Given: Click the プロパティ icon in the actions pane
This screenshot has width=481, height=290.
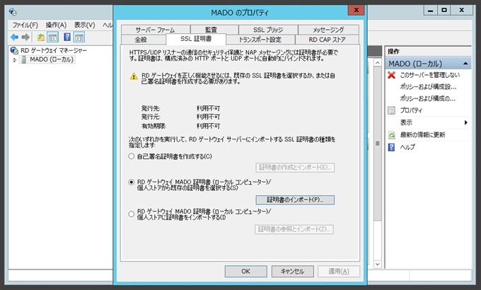Looking at the screenshot, I should [391, 110].
